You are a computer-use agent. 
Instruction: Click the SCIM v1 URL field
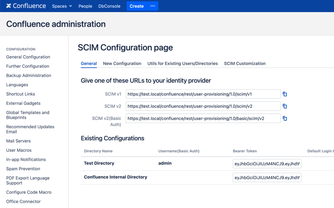tap(203, 94)
